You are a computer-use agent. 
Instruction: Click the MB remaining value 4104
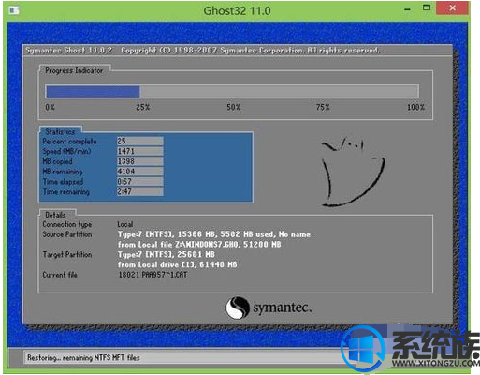coord(139,172)
